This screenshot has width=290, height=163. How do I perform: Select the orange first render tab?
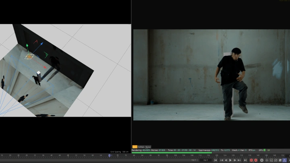pos(135,147)
